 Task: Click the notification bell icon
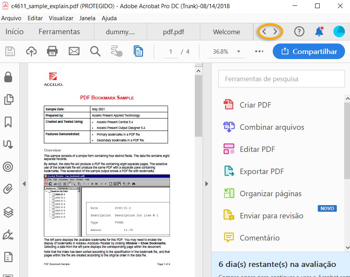319,31
